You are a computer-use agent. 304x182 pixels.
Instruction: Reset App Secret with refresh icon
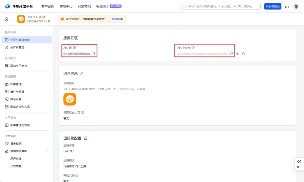tap(243, 54)
